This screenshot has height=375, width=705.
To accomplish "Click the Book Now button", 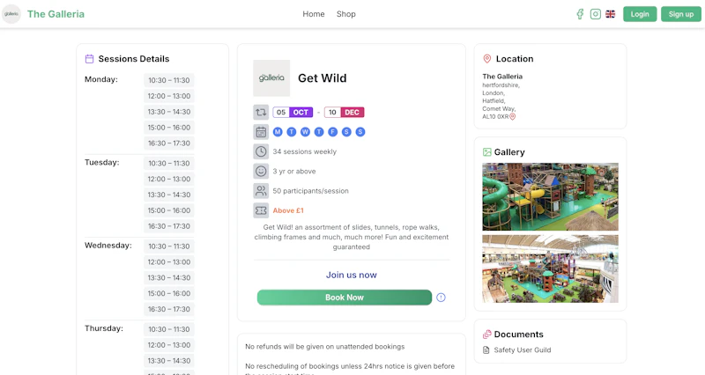I will pos(345,298).
